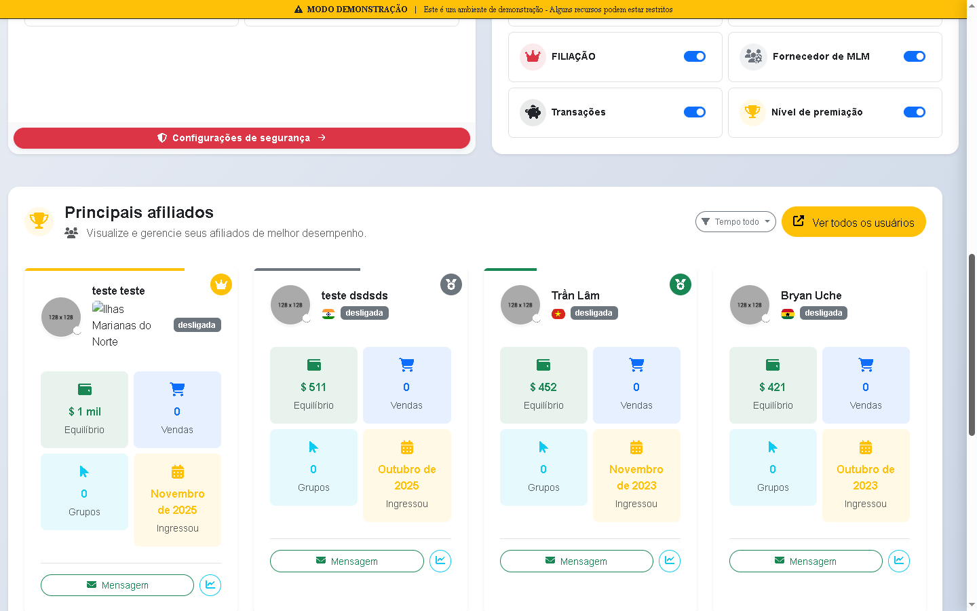Screen dimensions: 977x611
Task: Click the piggy bank Transações icon
Action: (x=533, y=112)
